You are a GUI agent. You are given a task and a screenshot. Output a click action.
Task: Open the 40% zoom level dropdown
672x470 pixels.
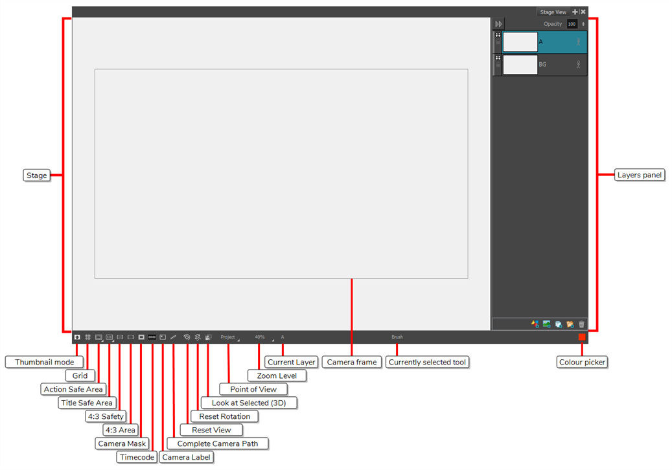pyautogui.click(x=261, y=337)
